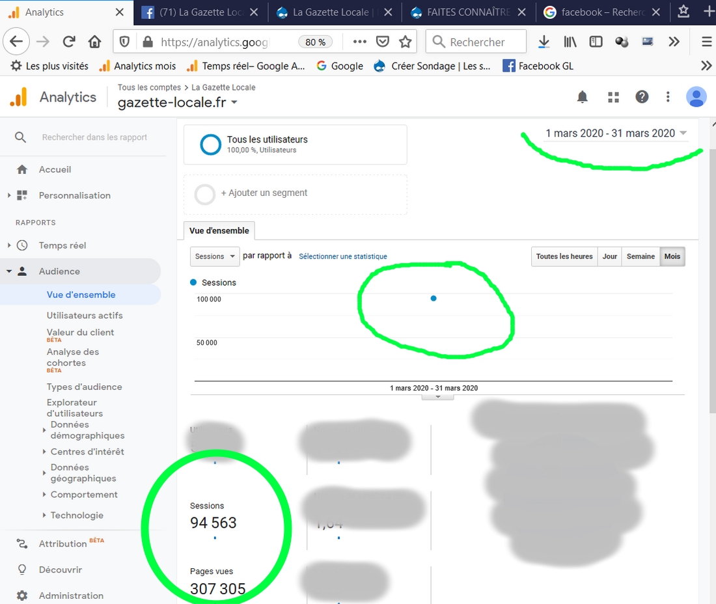716x604 pixels.
Task: Open Analytics notifications bell
Action: click(x=582, y=97)
